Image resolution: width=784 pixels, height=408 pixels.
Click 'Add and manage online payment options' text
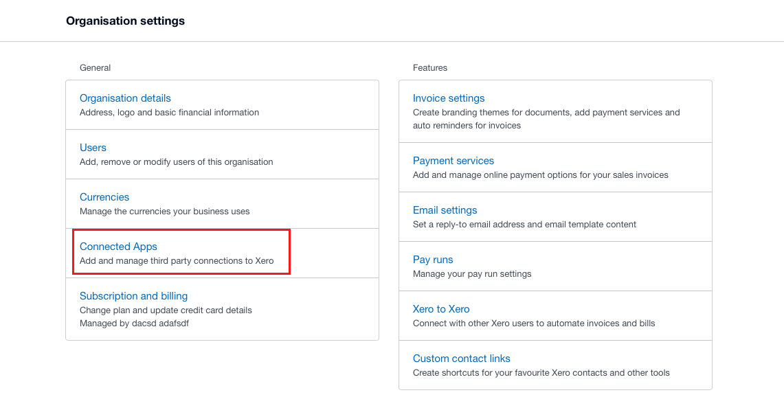(541, 175)
